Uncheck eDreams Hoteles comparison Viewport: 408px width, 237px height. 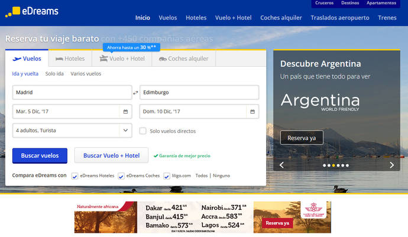[x=75, y=176]
